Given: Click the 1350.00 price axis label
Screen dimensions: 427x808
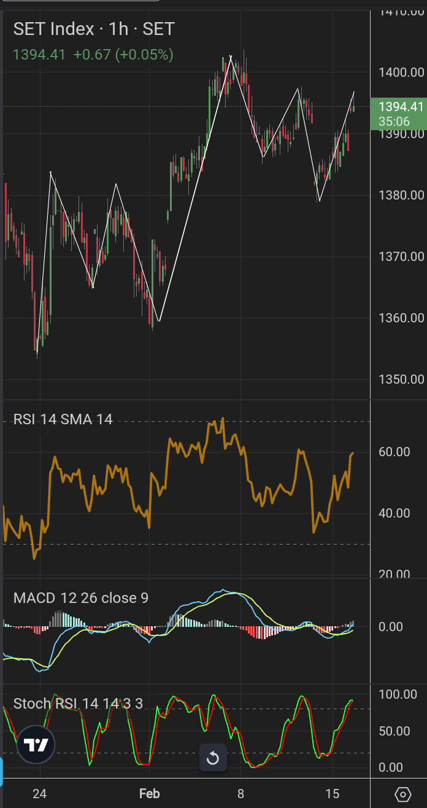Looking at the screenshot, I should click(x=401, y=379).
